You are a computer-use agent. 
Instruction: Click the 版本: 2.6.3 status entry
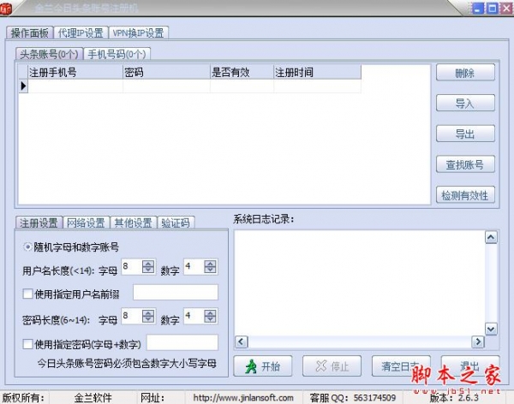click(x=454, y=398)
